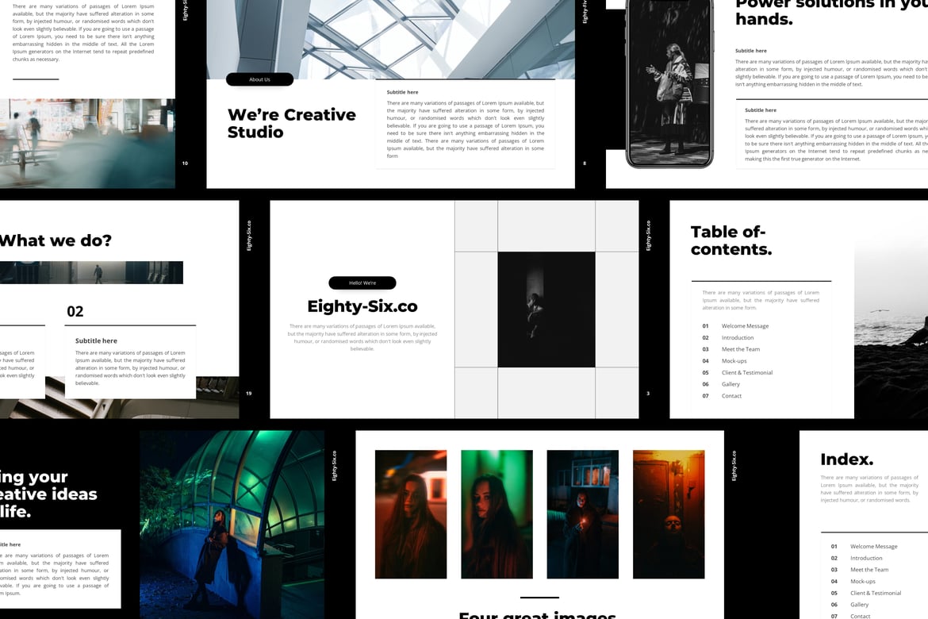Select the green-lit woman portrait thumbnail

(497, 514)
